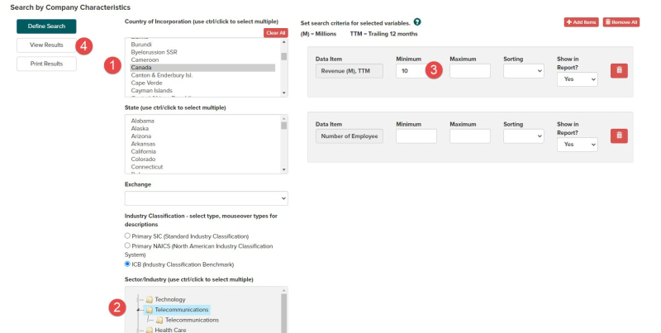The height and width of the screenshot is (333, 661).
Task: Click the nested Telecommunications sub-industry folder icon
Action: (159, 320)
